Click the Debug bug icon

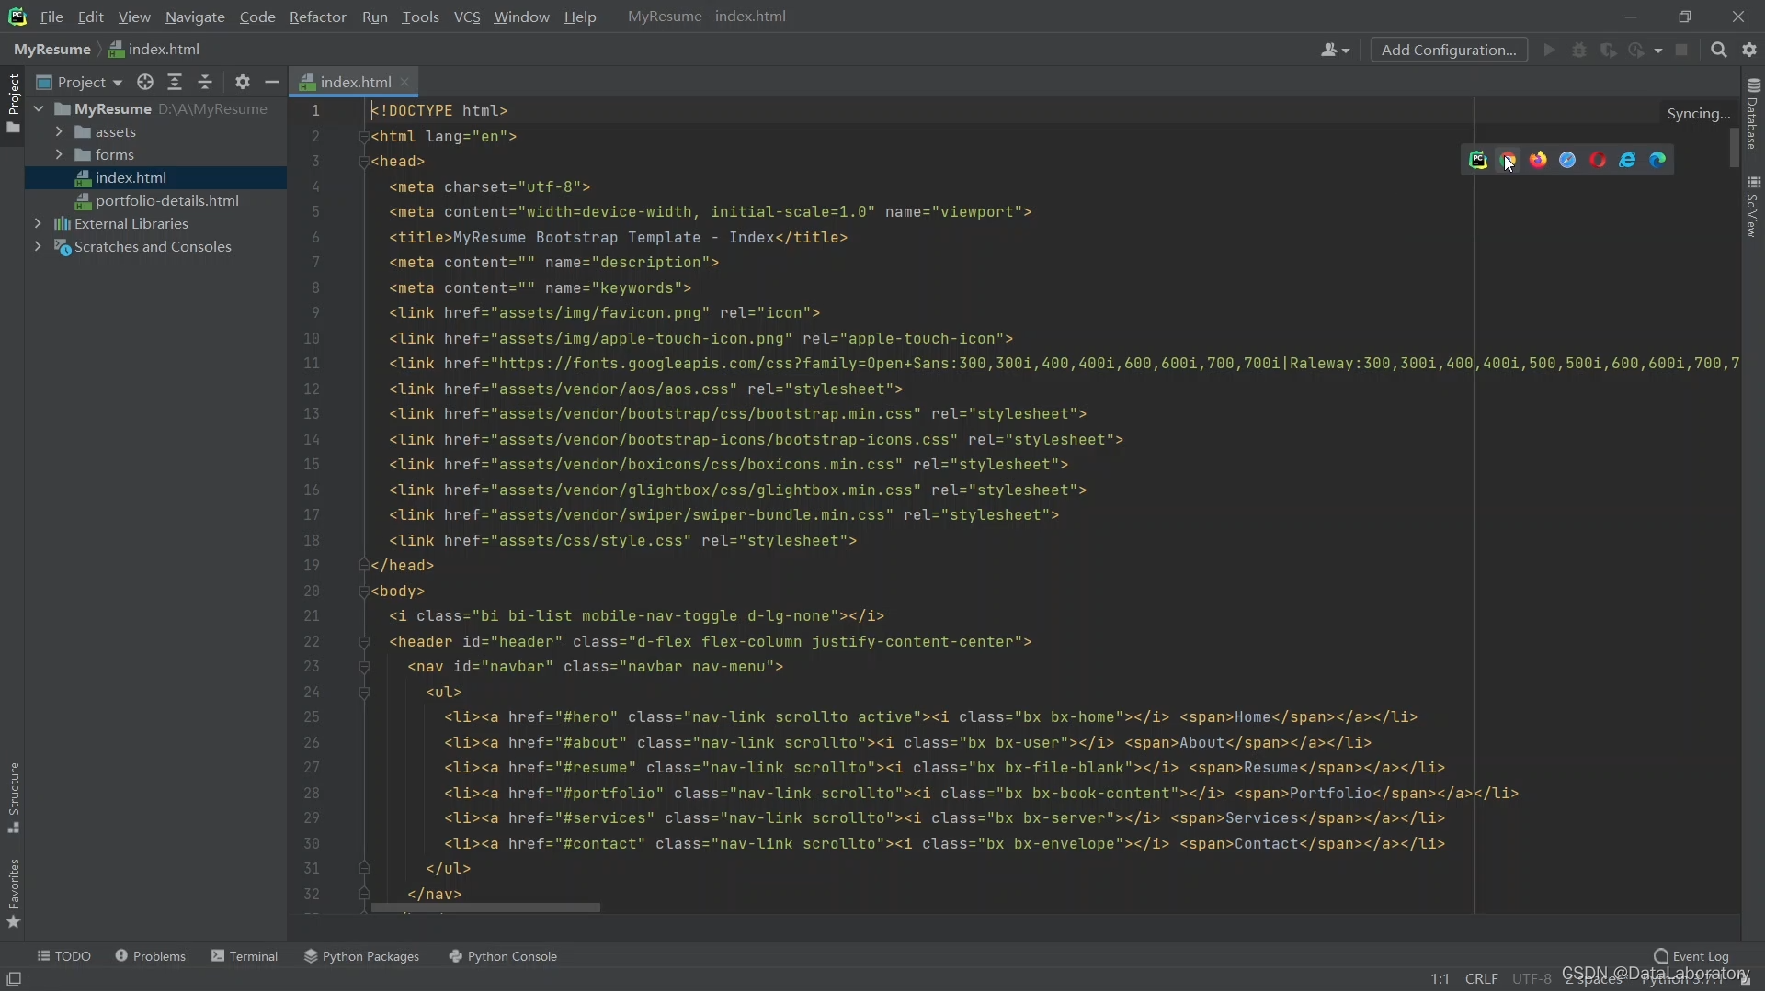pyautogui.click(x=1579, y=50)
